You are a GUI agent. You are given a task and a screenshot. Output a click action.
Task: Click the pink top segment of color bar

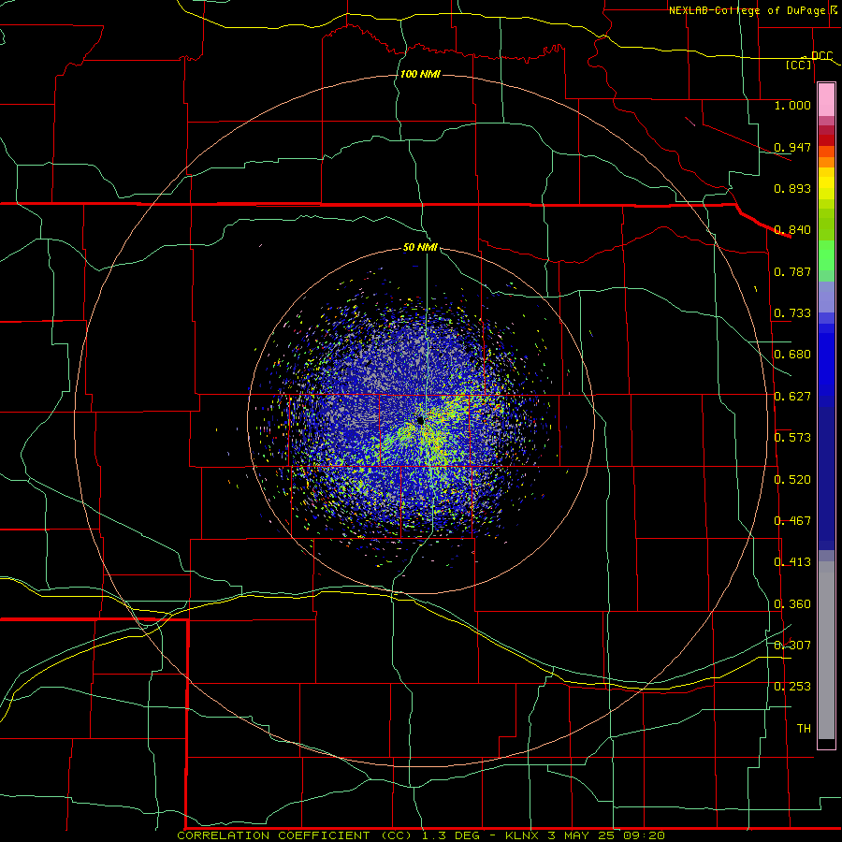coord(826,100)
